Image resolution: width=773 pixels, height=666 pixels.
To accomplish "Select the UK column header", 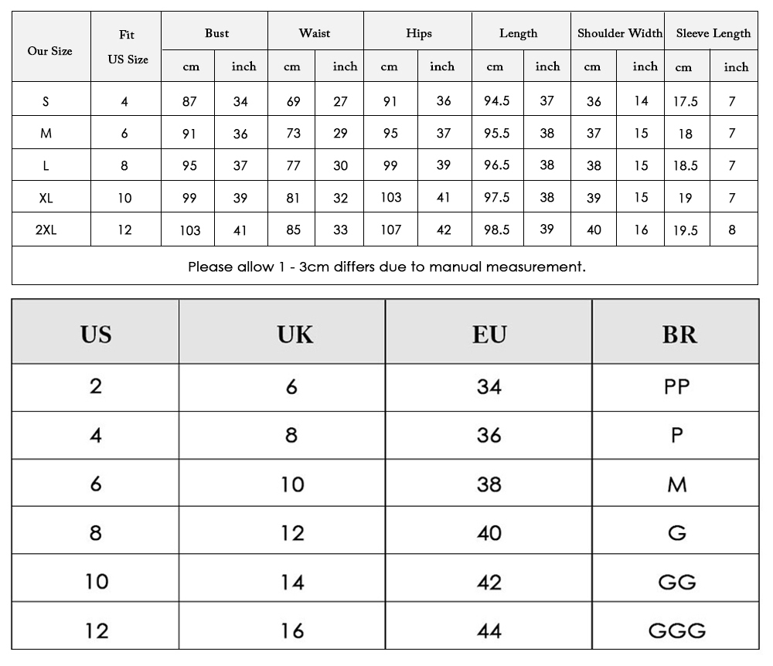I will pos(295,335).
